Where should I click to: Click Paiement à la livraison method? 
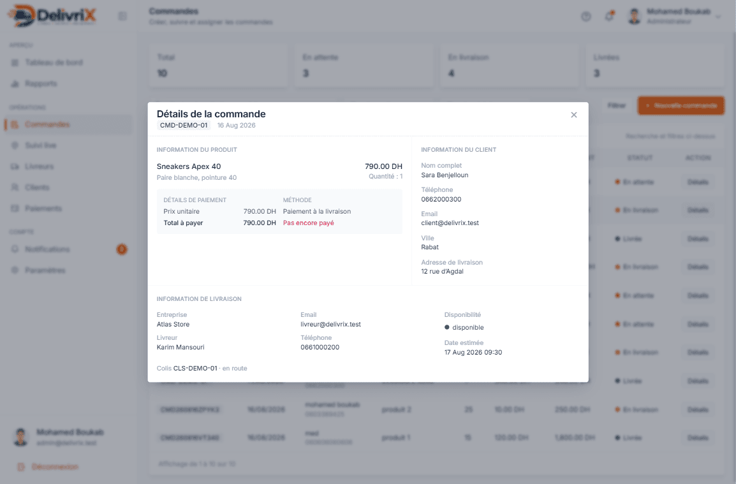[x=317, y=211]
